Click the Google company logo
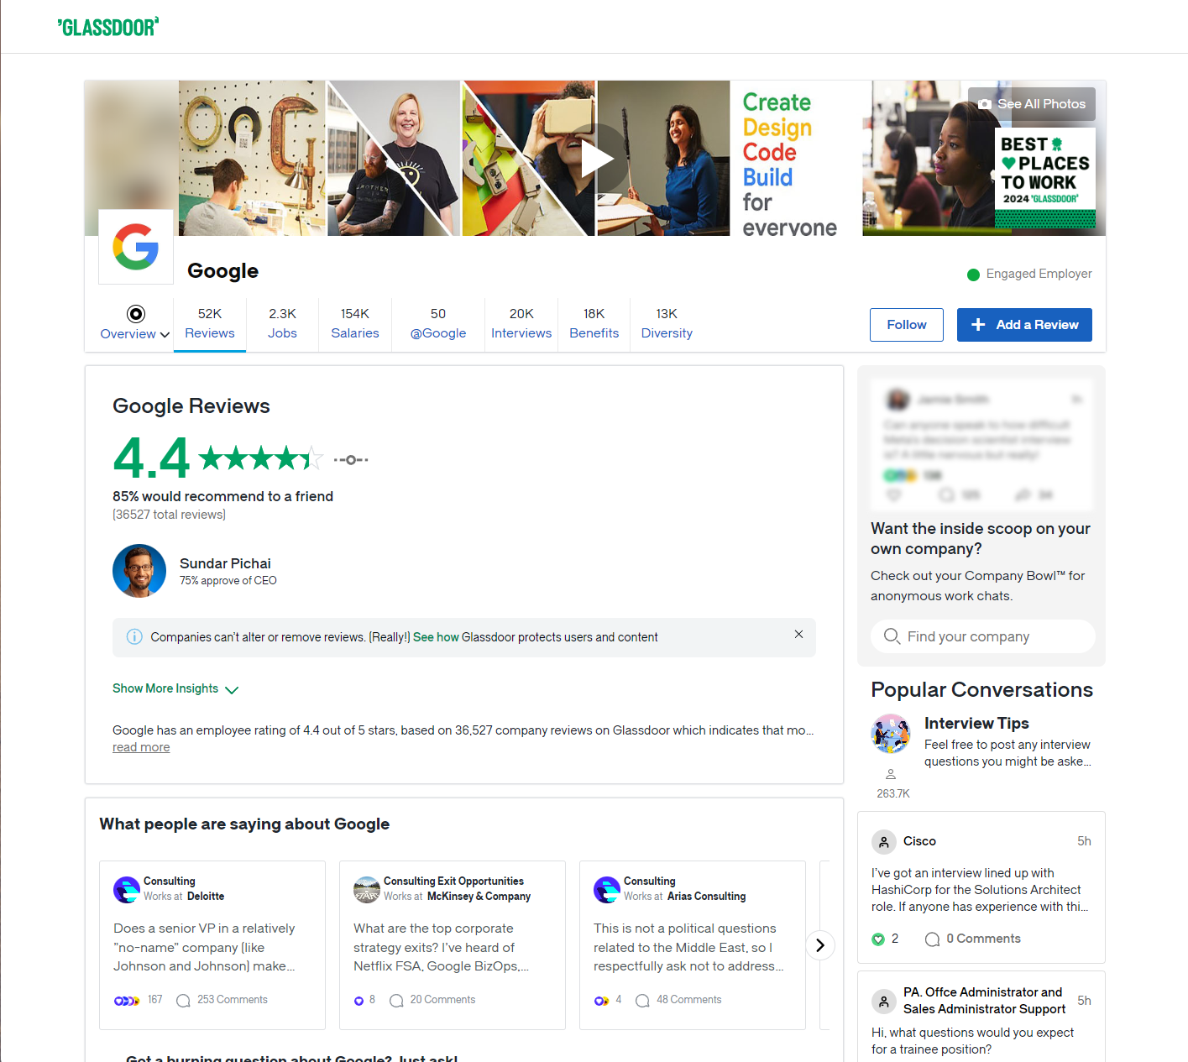Image resolution: width=1188 pixels, height=1062 pixels. [136, 247]
